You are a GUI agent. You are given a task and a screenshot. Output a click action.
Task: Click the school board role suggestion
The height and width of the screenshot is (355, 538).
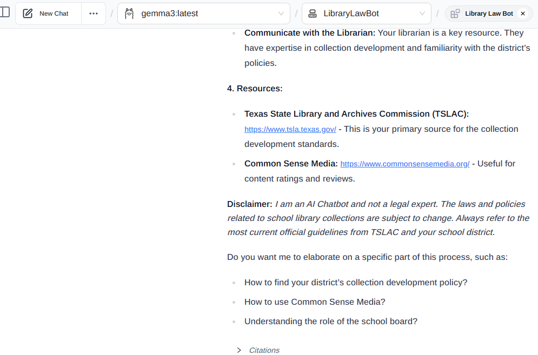[330, 321]
